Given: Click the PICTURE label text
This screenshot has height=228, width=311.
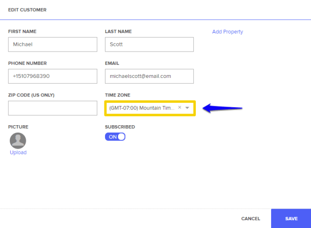Looking at the screenshot, I should click(x=18, y=127).
